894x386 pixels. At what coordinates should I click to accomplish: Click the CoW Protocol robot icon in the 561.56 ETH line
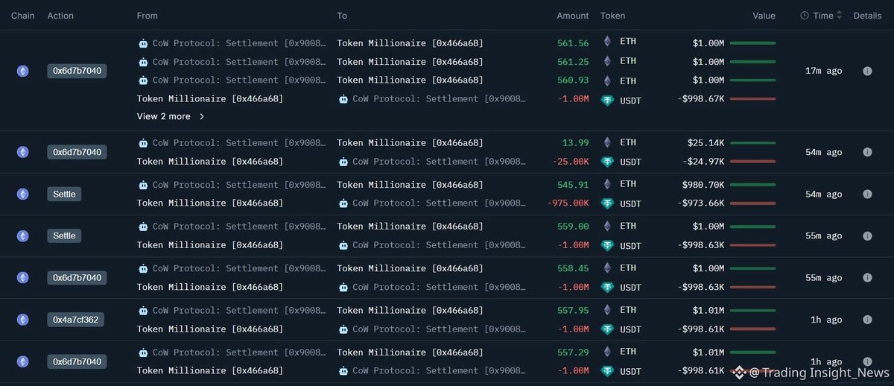click(x=143, y=43)
